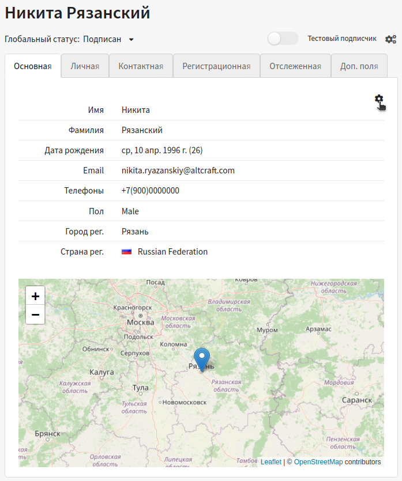This screenshot has width=402, height=481.
Task: Open the Регистрационная tab
Action: [216, 66]
